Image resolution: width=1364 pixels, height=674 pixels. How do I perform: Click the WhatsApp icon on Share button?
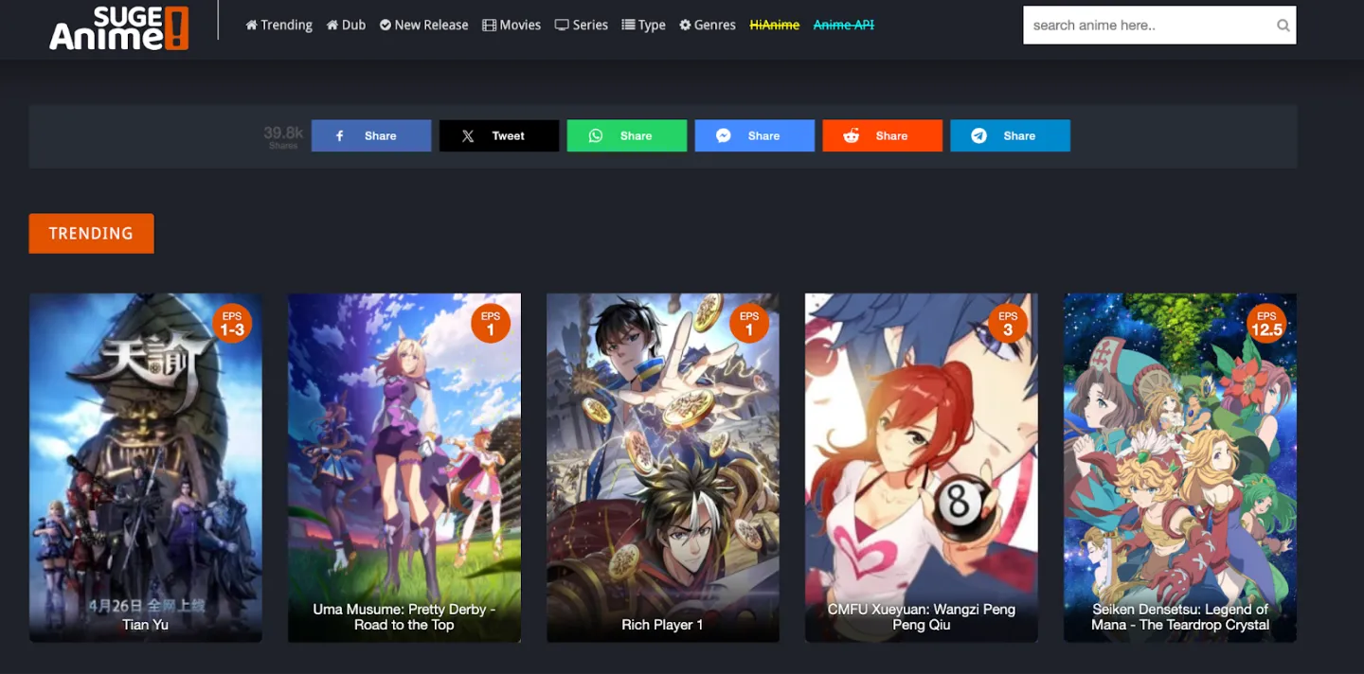[x=596, y=135]
